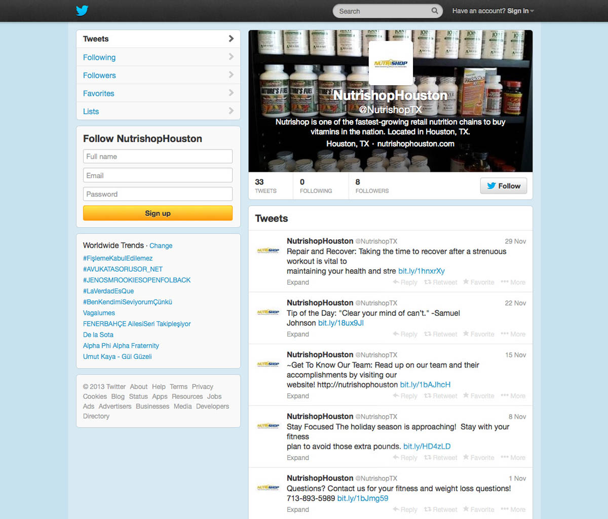This screenshot has width=608, height=519.
Task: Follow NutrishopHouston with the Follow button
Action: (504, 186)
